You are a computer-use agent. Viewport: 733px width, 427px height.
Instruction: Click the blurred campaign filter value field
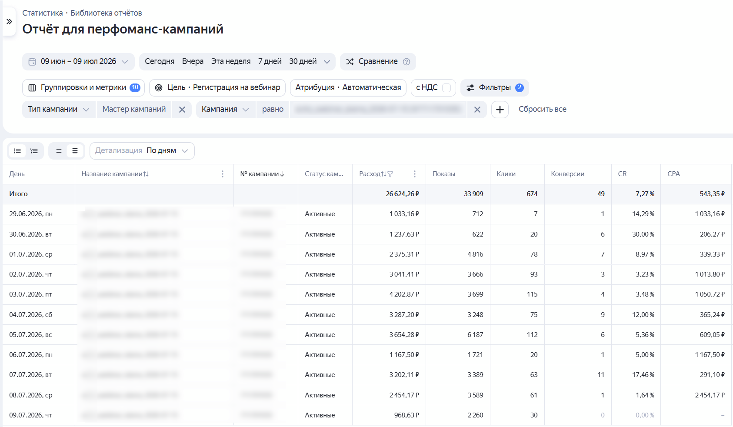[378, 109]
